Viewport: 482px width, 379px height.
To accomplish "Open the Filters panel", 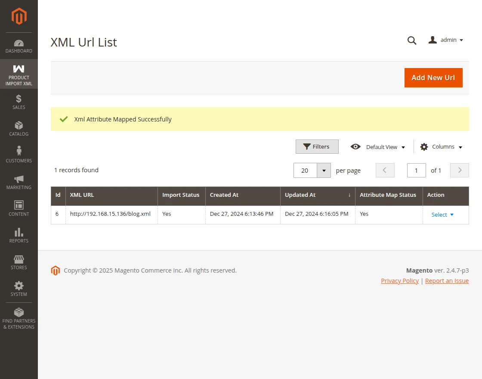I will coord(317,147).
